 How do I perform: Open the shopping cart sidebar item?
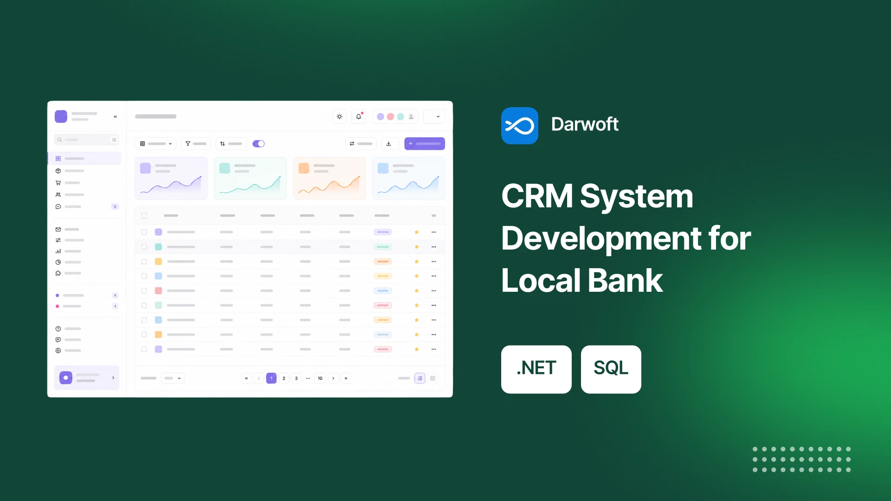pyautogui.click(x=58, y=183)
